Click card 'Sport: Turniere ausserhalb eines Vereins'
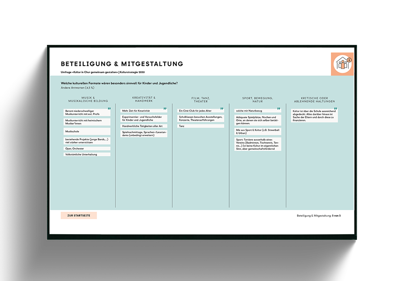 click(258, 144)
